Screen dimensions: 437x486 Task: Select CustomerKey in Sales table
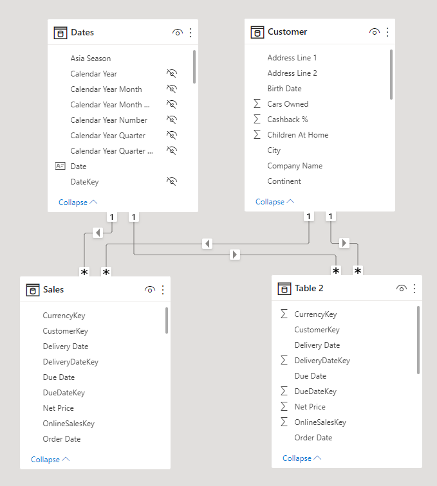[66, 331]
